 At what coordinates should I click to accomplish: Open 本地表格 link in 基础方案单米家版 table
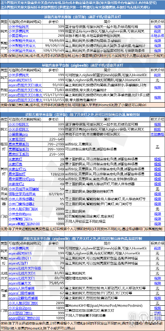point(157,36)
